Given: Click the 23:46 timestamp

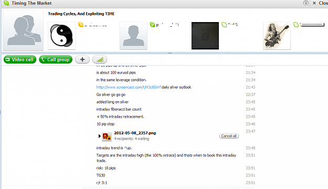Looking at the screenshot, I should [x=250, y=124].
